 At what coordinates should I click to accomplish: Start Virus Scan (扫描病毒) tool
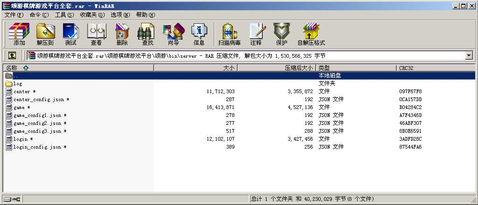(x=229, y=34)
